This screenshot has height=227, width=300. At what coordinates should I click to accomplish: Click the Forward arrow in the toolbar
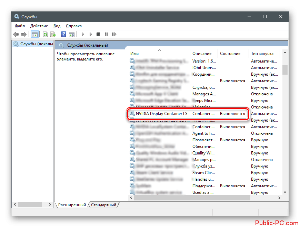click(24, 34)
